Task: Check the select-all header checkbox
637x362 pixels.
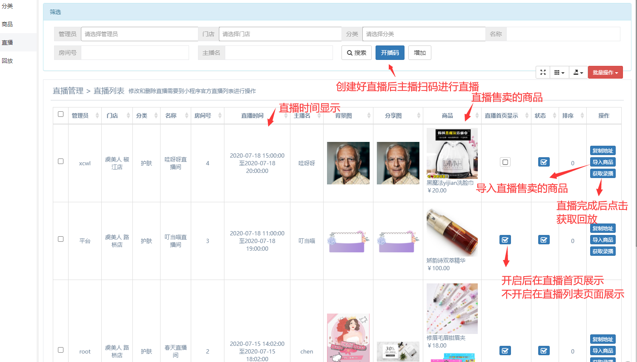Action: 60,114
